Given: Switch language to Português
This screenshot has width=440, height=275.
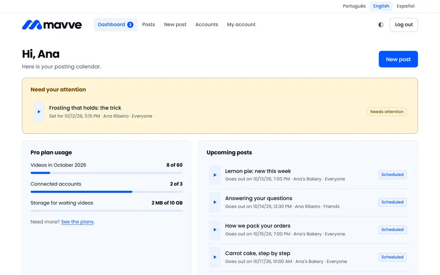Looking at the screenshot, I should (x=354, y=6).
